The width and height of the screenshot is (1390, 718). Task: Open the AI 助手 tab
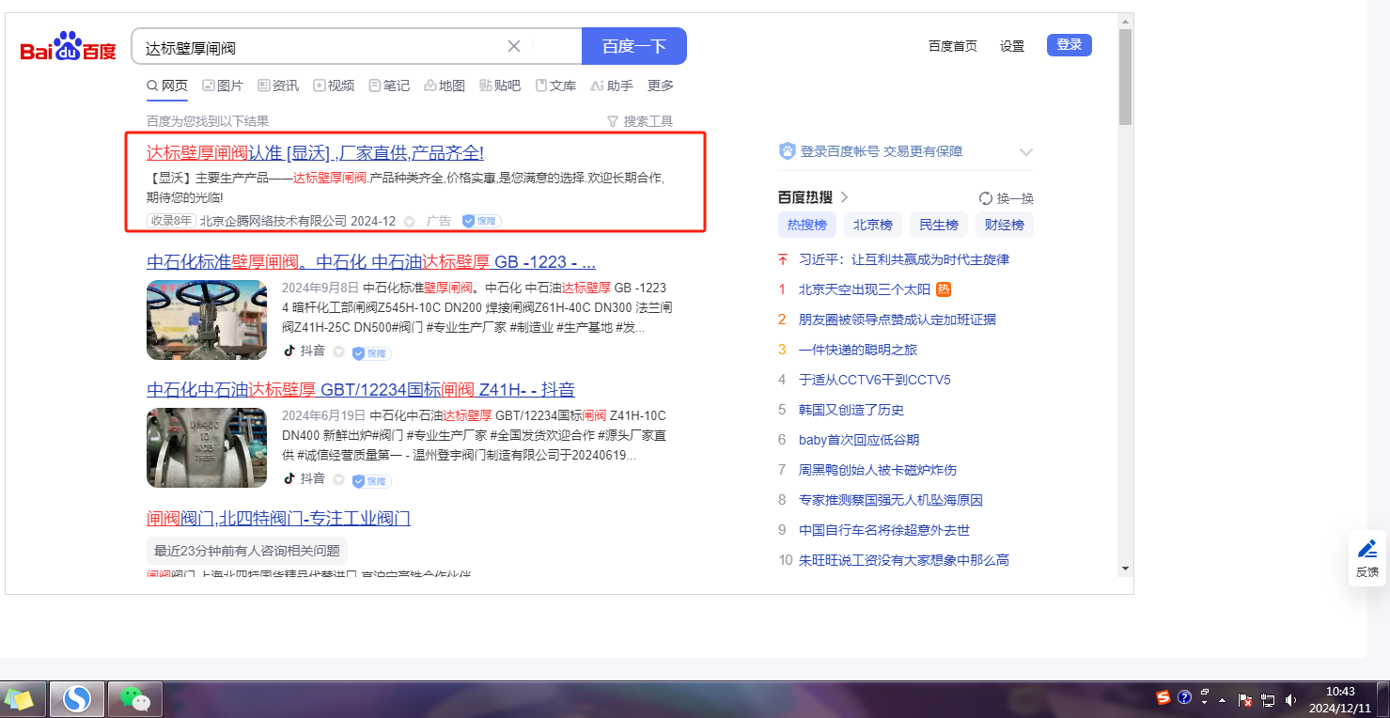tap(612, 86)
